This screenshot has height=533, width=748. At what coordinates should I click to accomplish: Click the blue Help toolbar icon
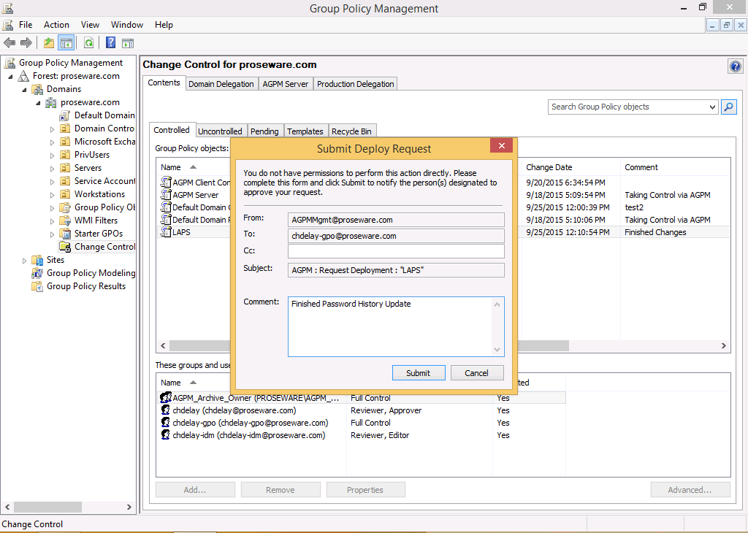coord(111,43)
